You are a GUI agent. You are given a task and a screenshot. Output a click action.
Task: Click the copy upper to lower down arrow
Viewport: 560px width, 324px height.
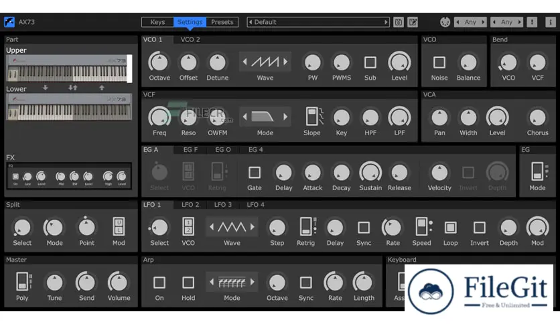pos(46,88)
